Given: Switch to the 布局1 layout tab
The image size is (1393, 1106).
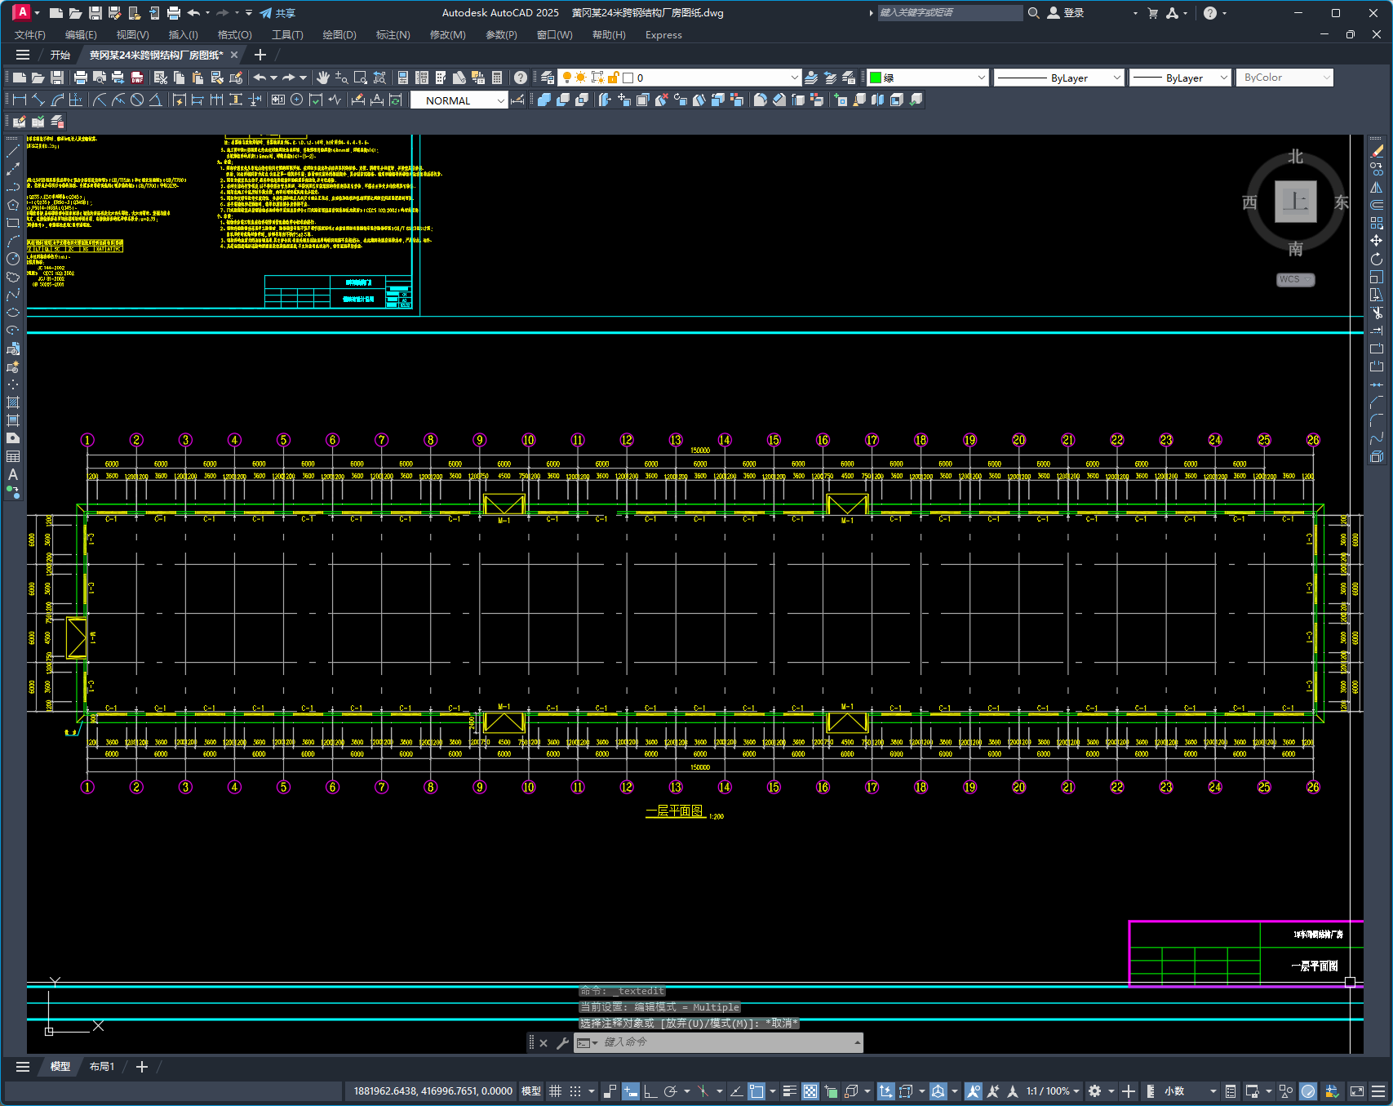Looking at the screenshot, I should pyautogui.click(x=102, y=1067).
